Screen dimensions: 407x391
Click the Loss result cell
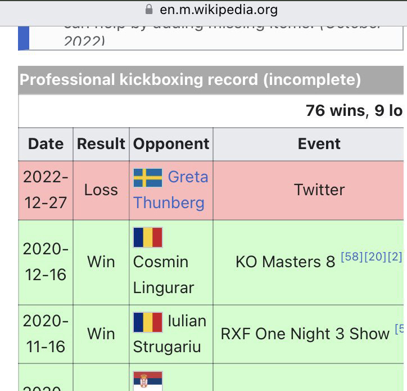[x=101, y=190]
